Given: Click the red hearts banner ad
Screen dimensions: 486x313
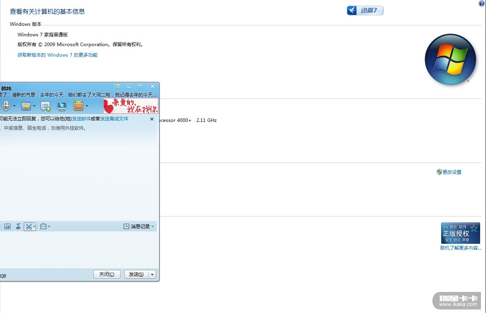Looking at the screenshot, I should click(x=131, y=106).
